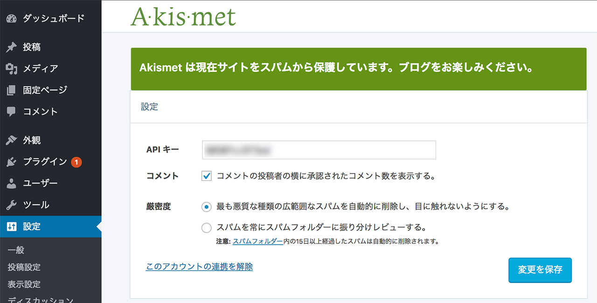
Task: Open the 表示設定 submenu item
Action: pyautogui.click(x=24, y=284)
